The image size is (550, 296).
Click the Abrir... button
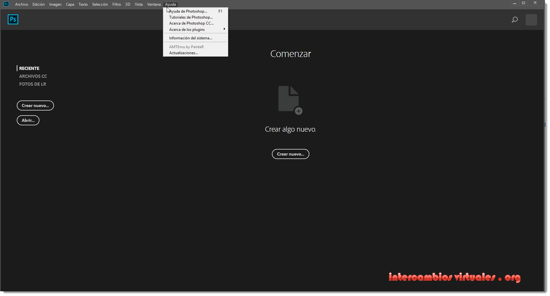[28, 120]
